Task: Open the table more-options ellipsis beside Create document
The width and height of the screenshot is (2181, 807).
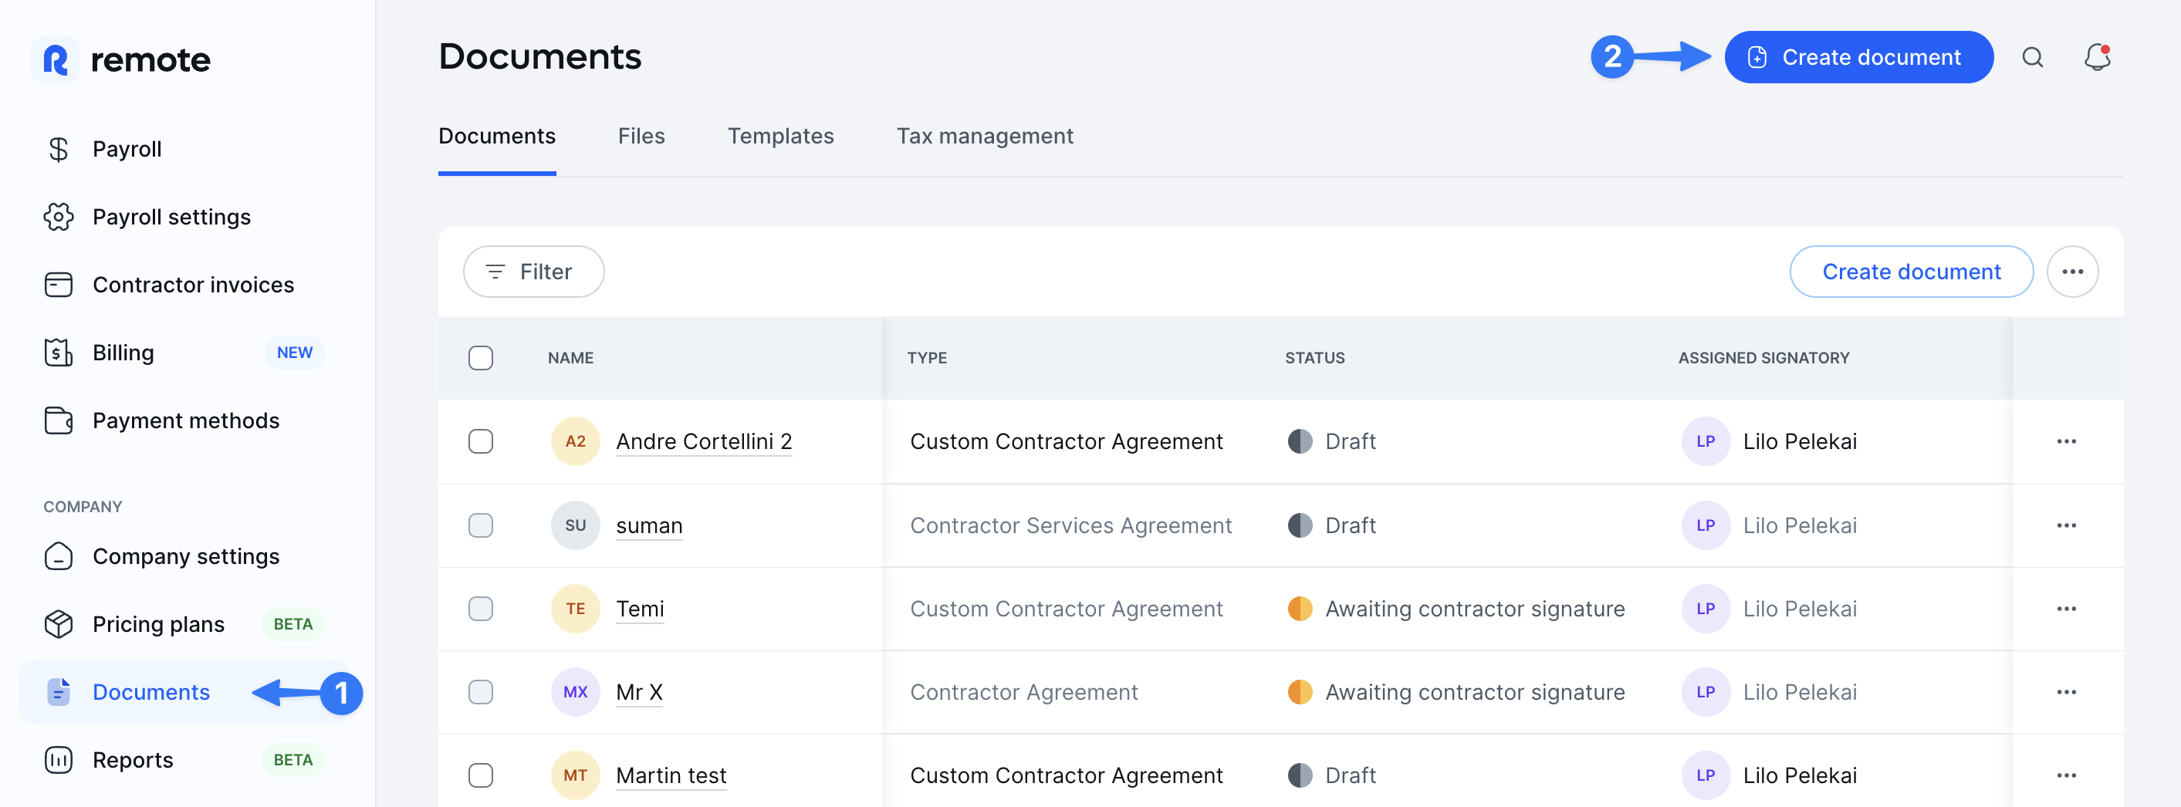Action: (x=2071, y=272)
